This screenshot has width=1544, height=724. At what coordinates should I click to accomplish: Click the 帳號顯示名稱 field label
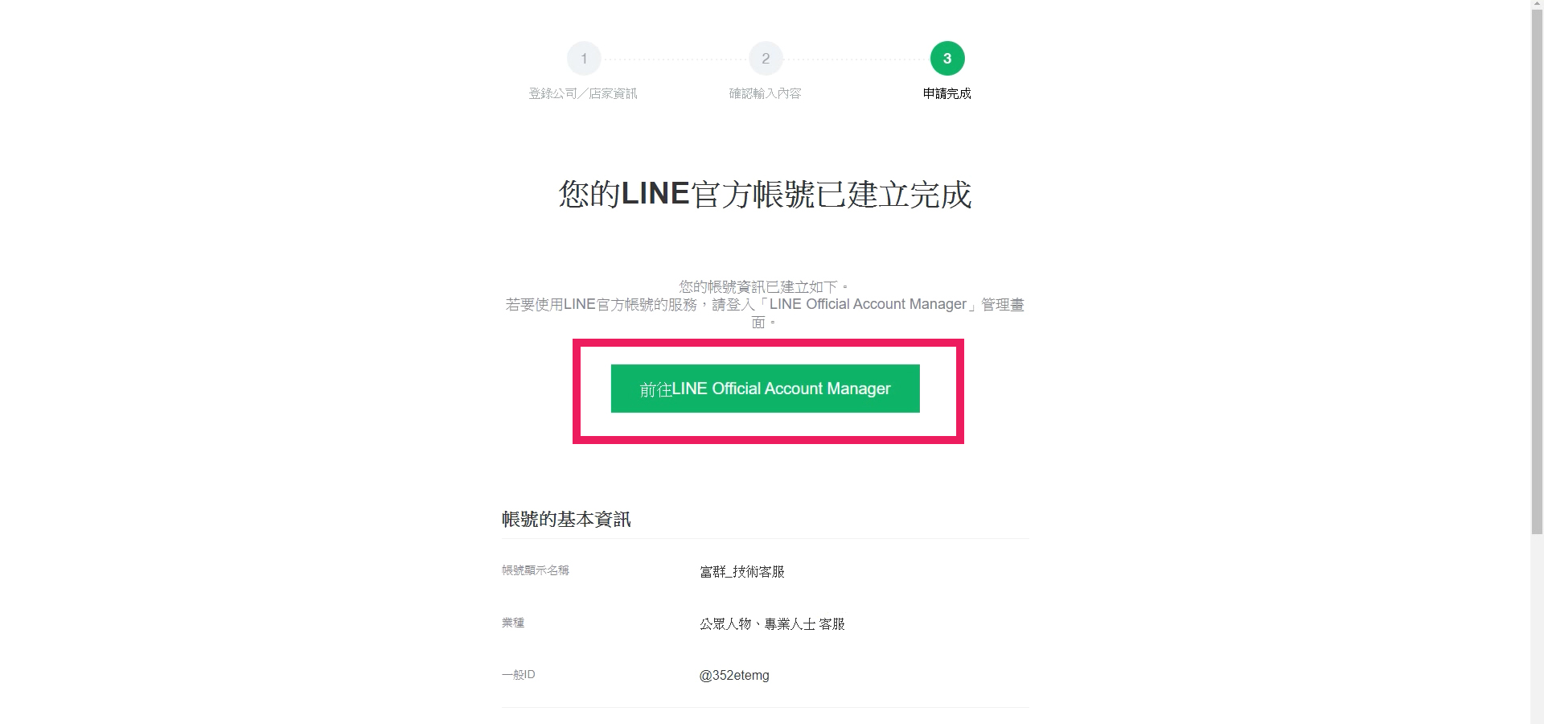pos(536,570)
